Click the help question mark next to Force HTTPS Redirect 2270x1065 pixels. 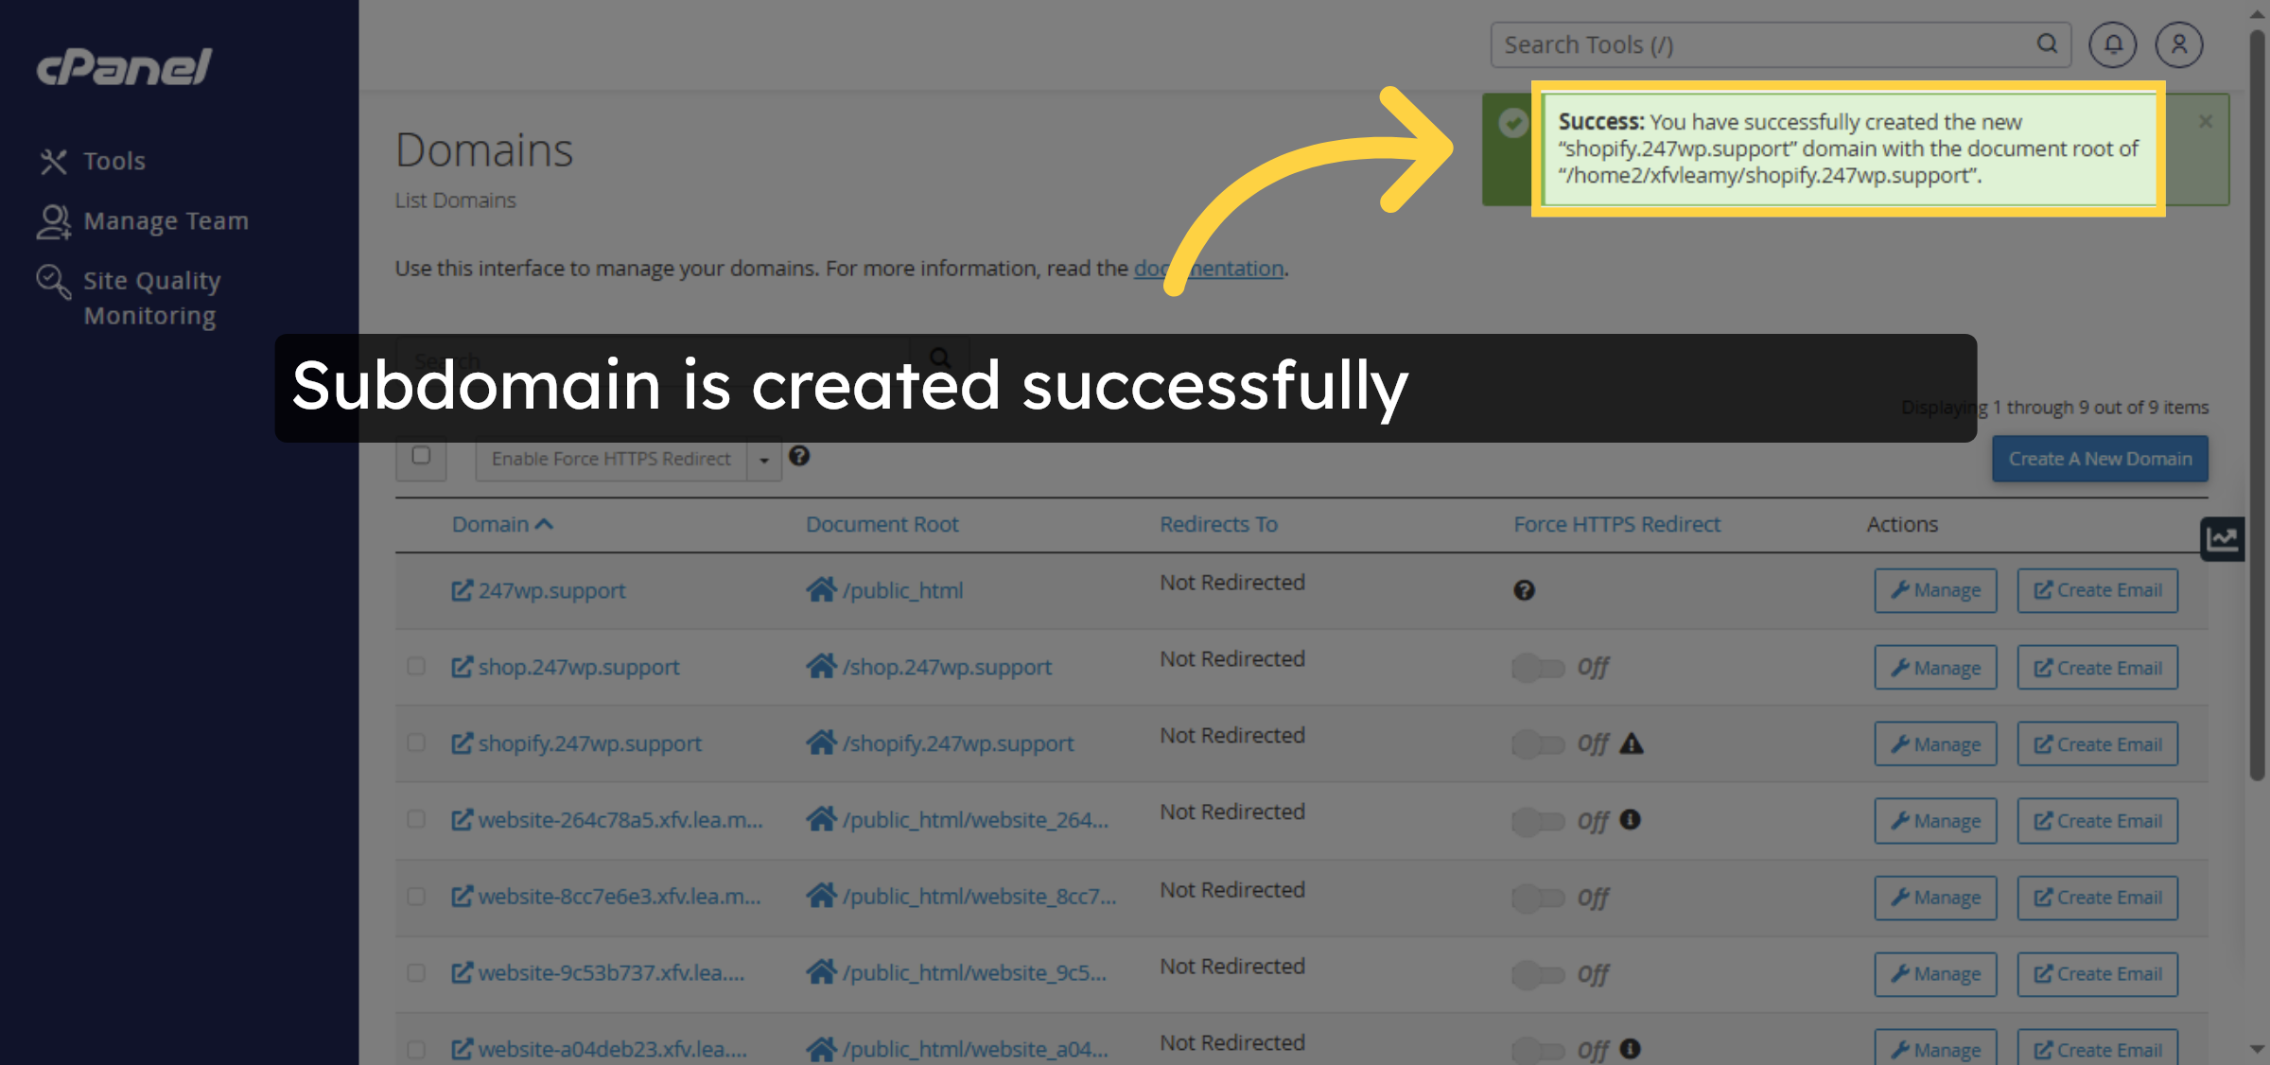800,457
